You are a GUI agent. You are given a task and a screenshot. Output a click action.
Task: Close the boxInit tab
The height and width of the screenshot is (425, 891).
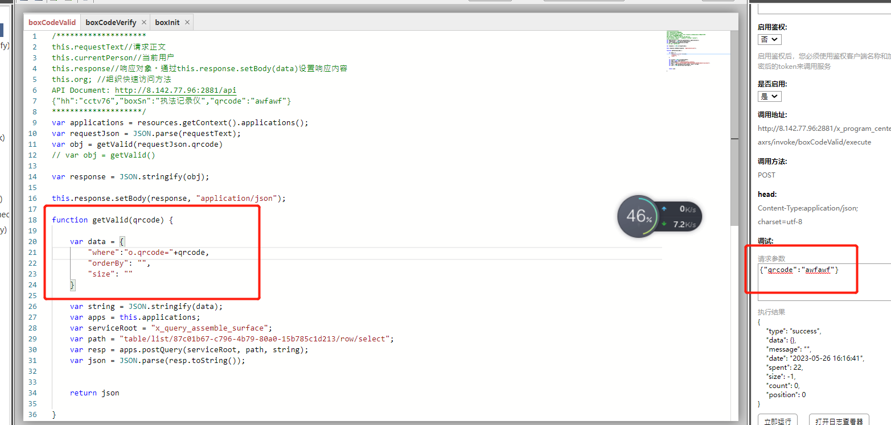click(x=187, y=22)
